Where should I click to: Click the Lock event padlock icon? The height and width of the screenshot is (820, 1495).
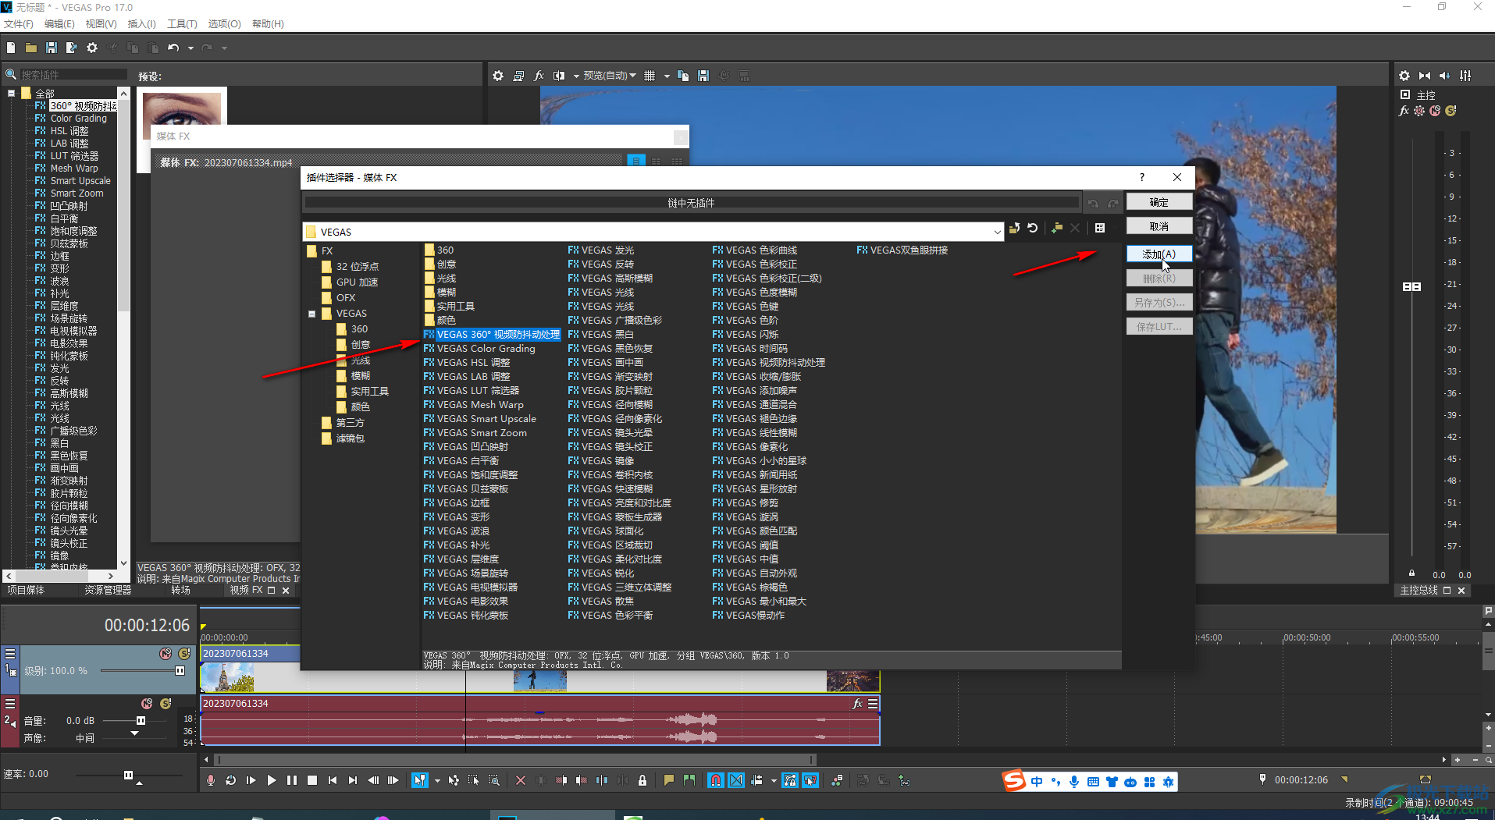coord(642,780)
